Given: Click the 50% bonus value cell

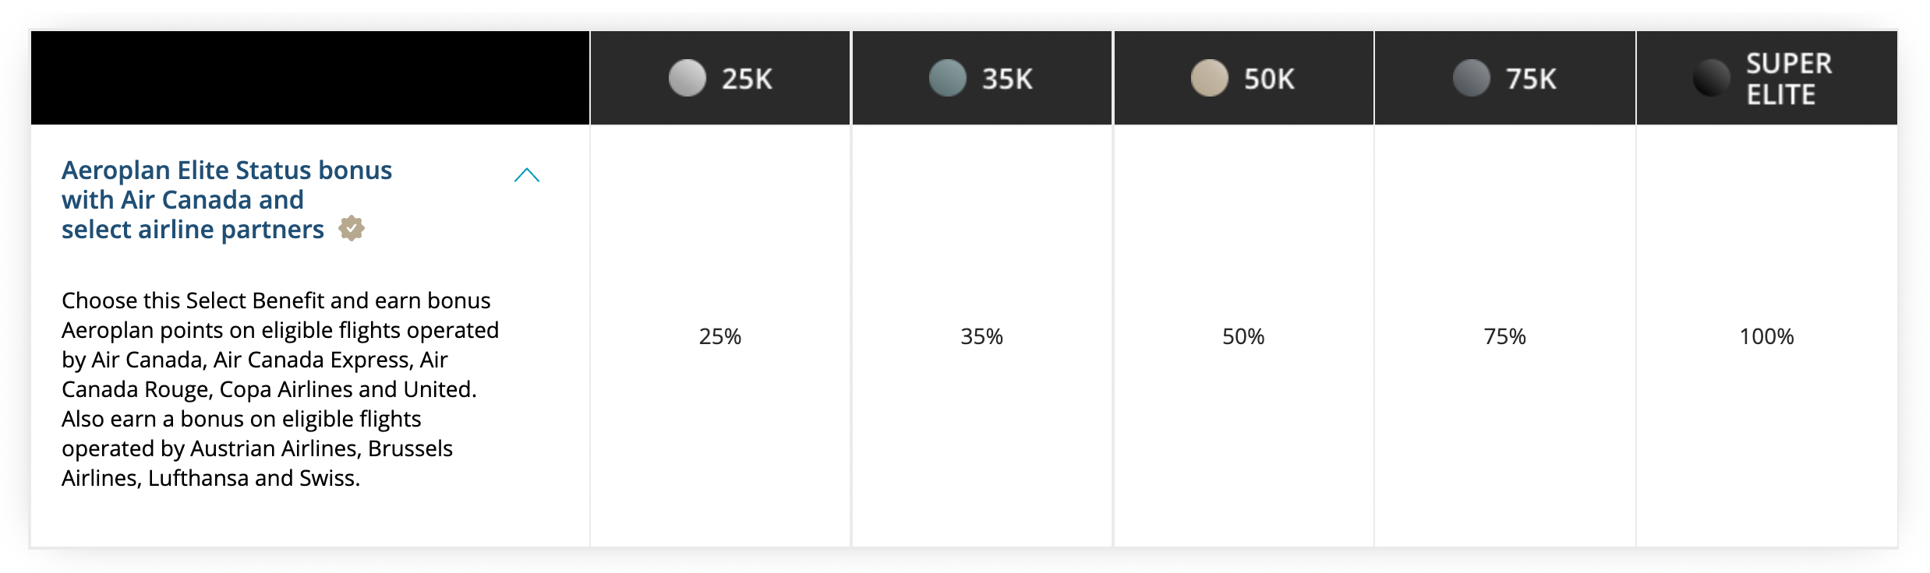Looking at the screenshot, I should click(x=1243, y=336).
